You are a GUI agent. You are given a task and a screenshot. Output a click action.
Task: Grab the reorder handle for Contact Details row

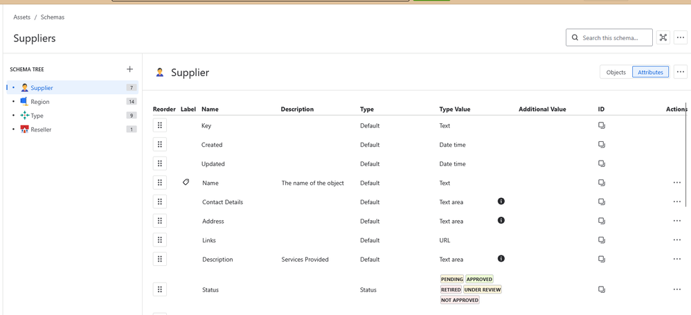click(159, 201)
